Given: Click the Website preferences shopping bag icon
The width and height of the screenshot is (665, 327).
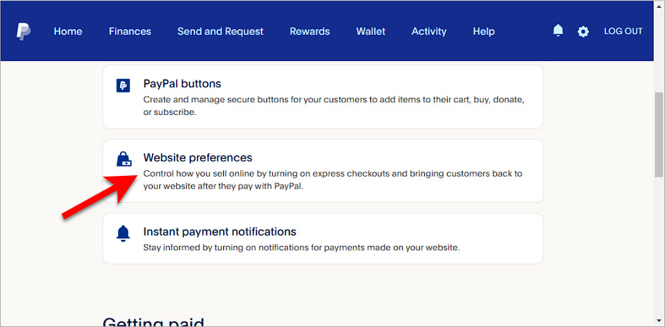Looking at the screenshot, I should coord(123,160).
